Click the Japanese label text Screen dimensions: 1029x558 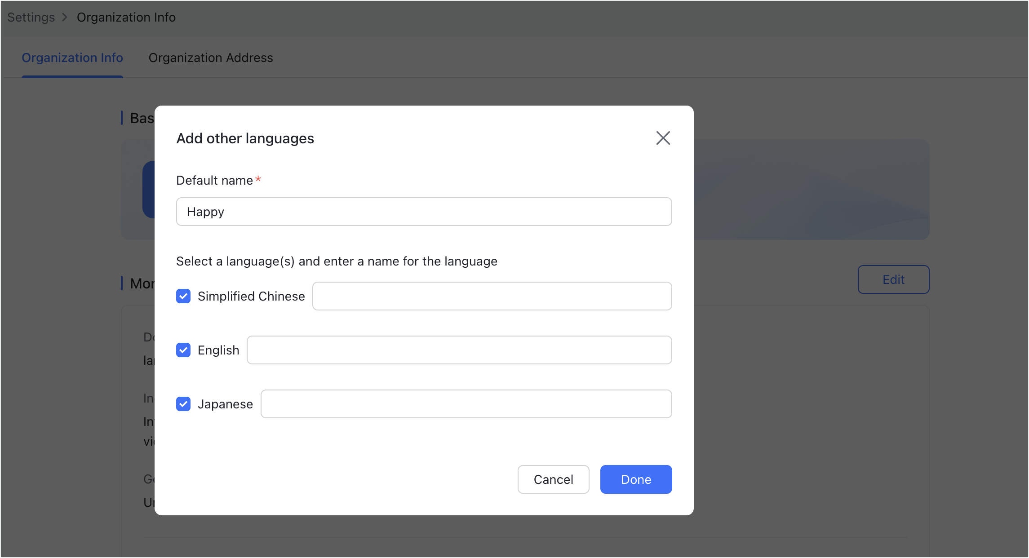pyautogui.click(x=225, y=404)
